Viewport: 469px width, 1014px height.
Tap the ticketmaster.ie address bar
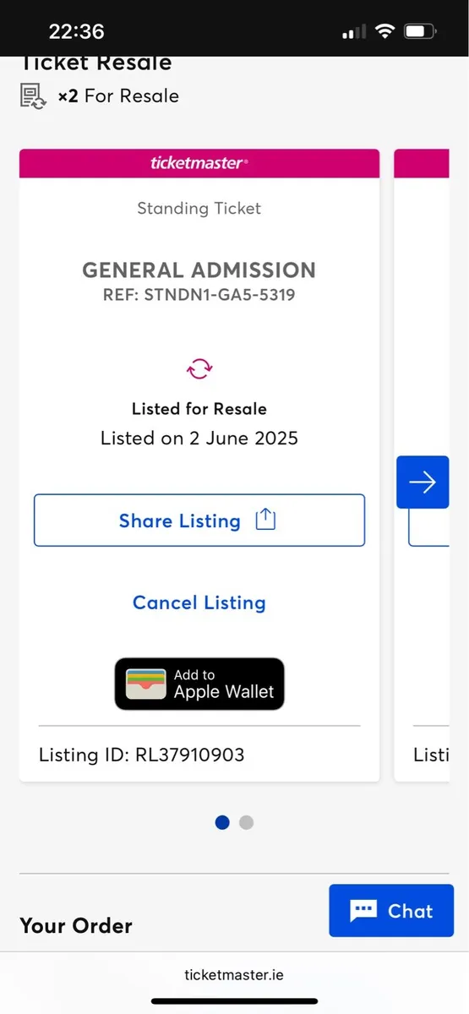click(x=234, y=974)
